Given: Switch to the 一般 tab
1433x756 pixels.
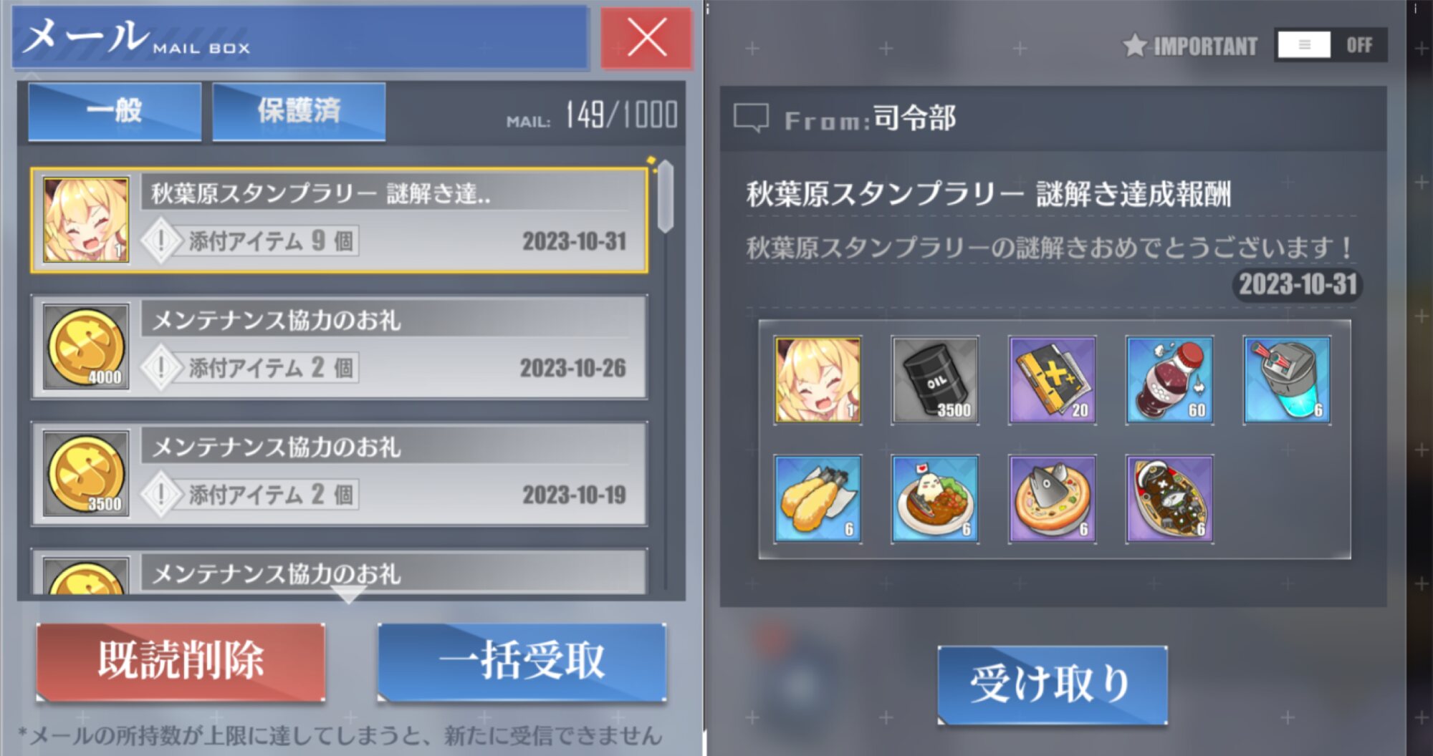Looking at the screenshot, I should coord(115,111).
